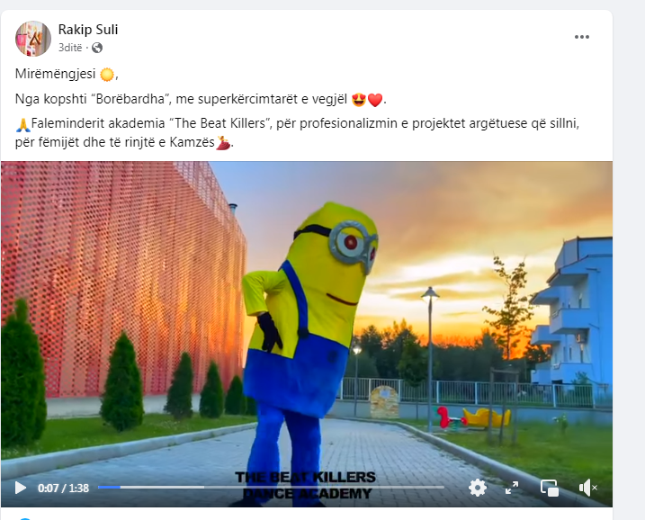This screenshot has height=520, width=645.
Task: Click the praying hands emoji
Action: click(x=22, y=124)
